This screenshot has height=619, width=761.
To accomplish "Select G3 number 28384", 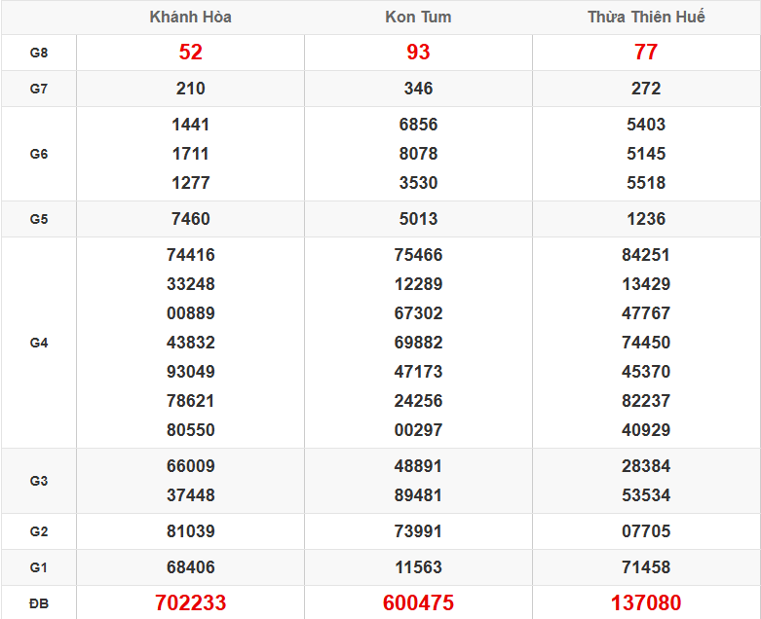I will (x=646, y=466).
